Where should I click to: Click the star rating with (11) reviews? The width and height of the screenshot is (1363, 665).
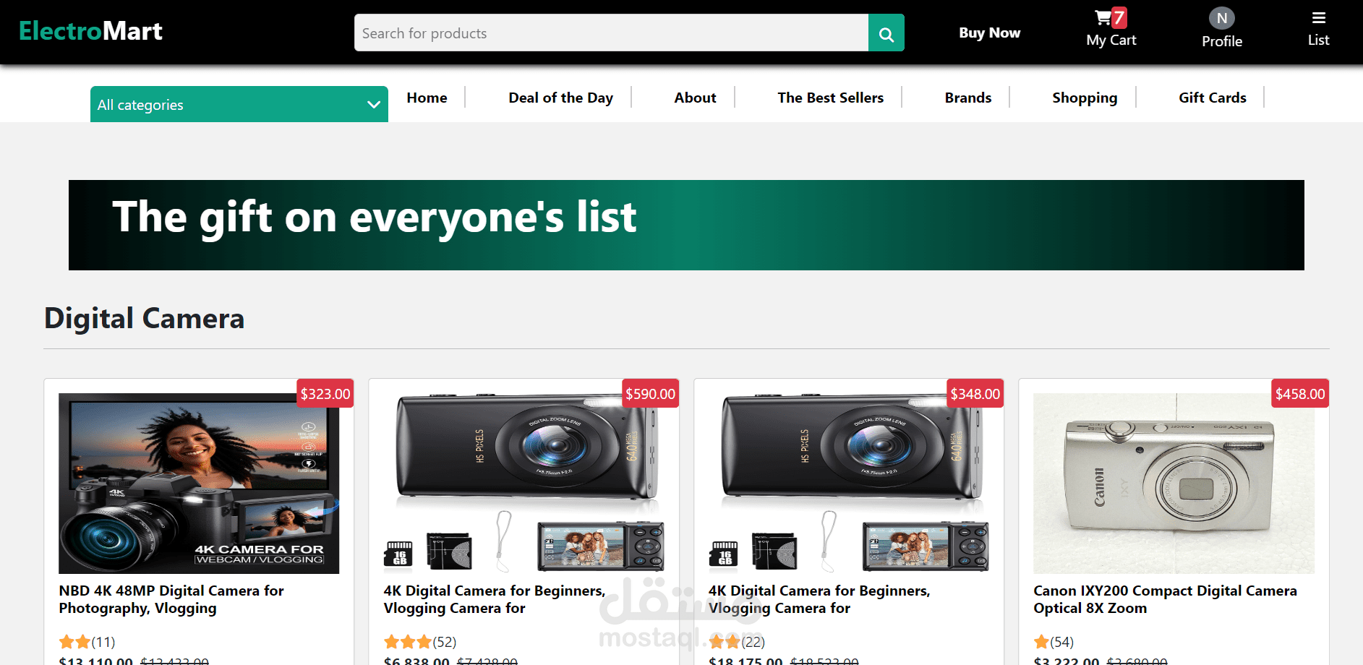tap(87, 642)
